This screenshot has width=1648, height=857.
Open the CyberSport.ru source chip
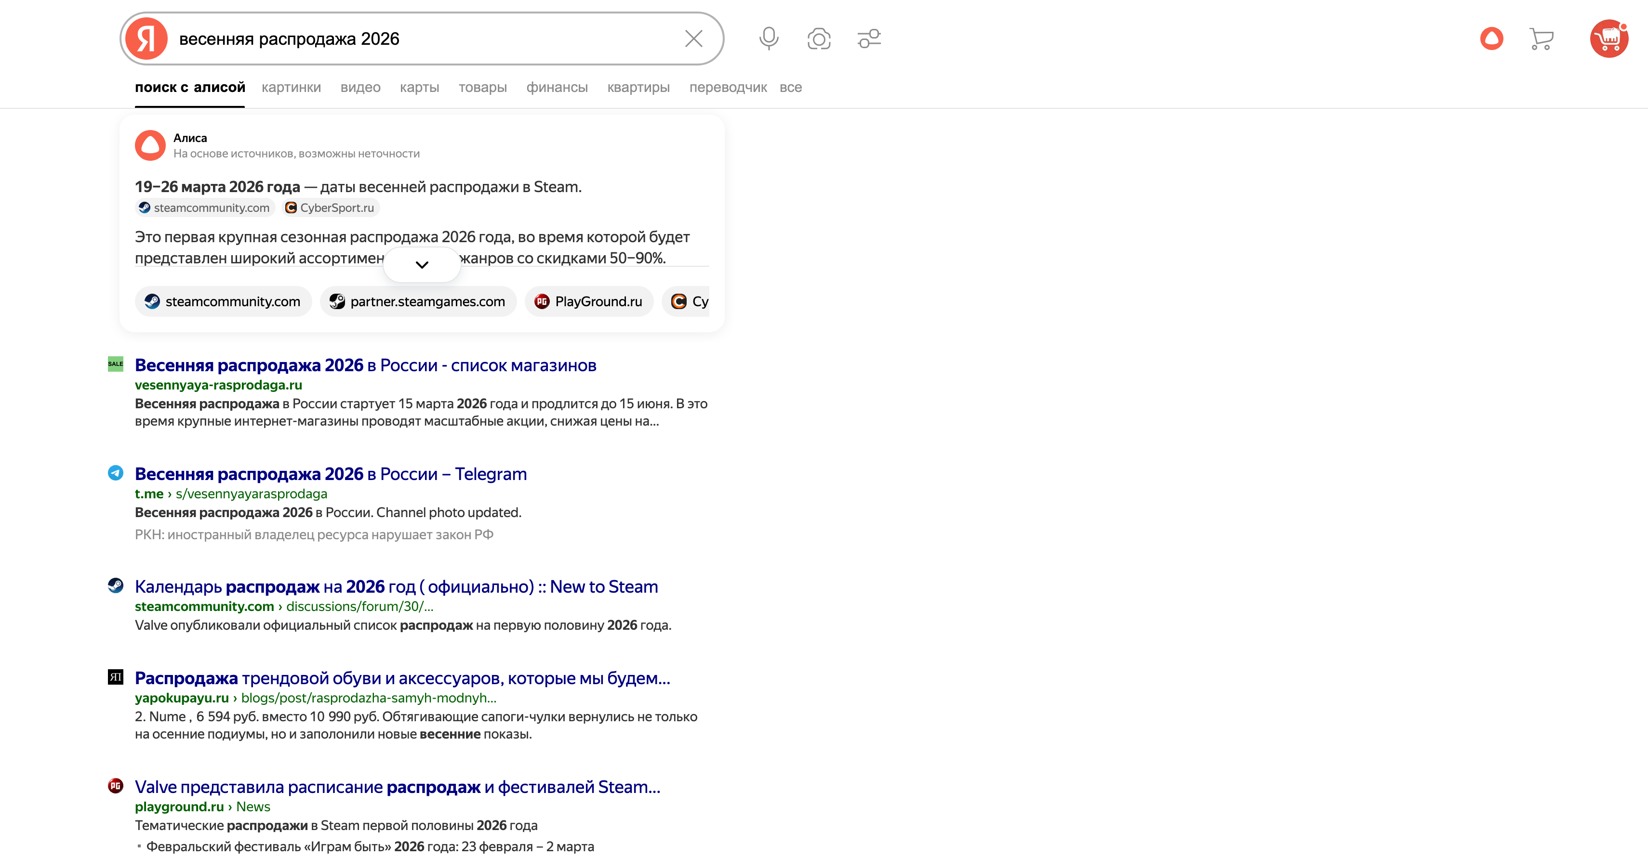click(330, 208)
